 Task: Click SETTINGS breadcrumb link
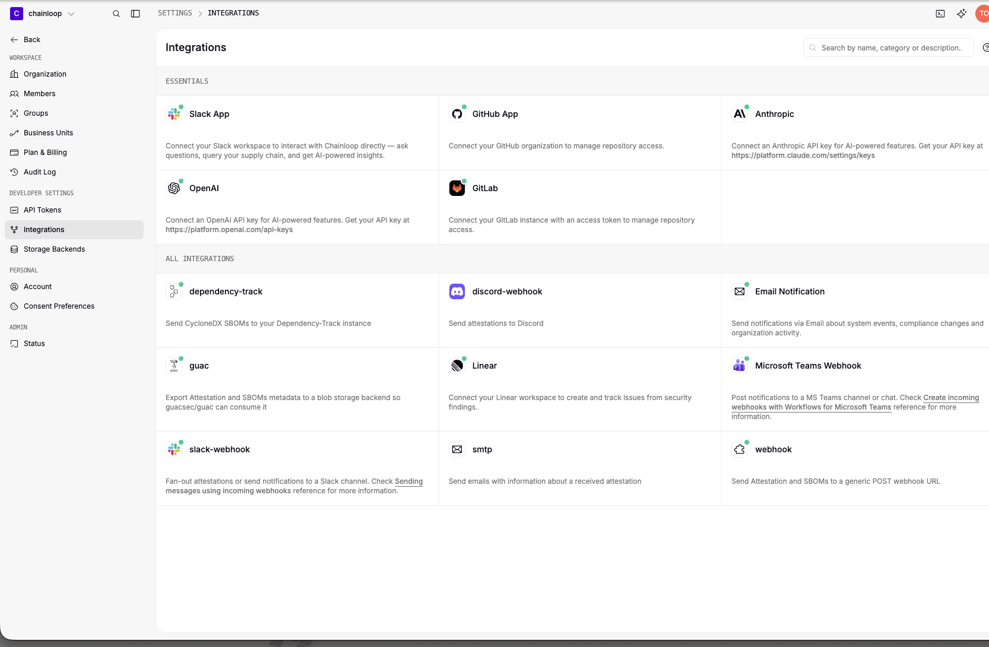(175, 13)
